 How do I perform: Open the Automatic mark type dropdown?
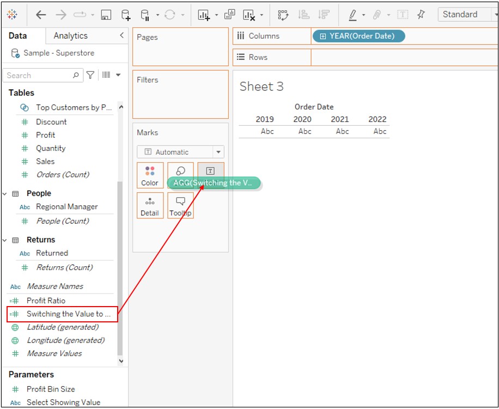pyautogui.click(x=180, y=152)
